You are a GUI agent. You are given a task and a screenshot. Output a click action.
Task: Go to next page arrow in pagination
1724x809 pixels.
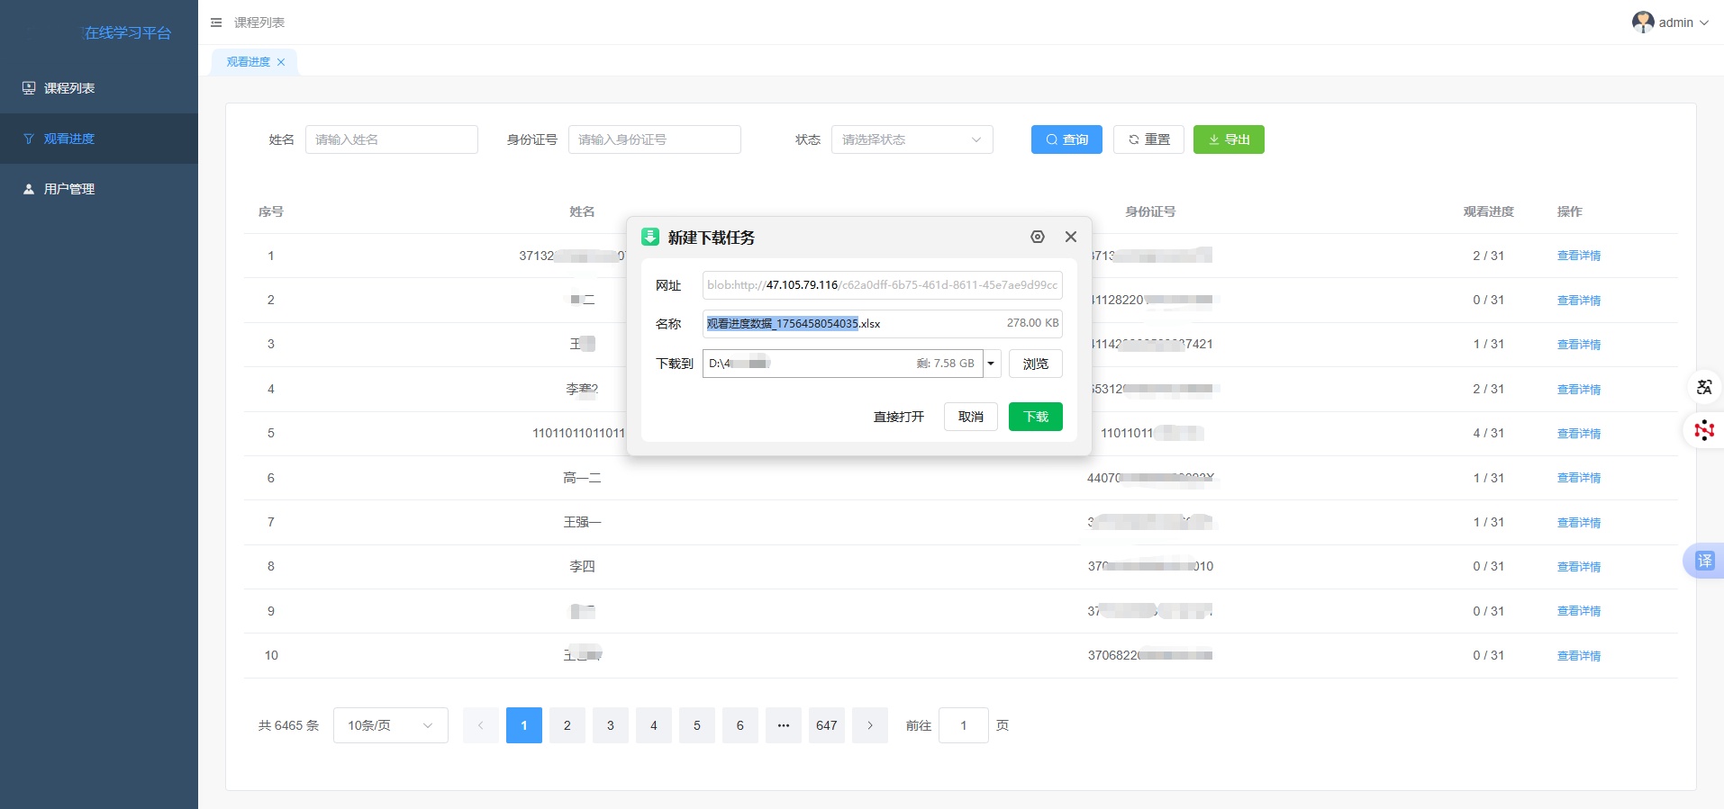[870, 725]
